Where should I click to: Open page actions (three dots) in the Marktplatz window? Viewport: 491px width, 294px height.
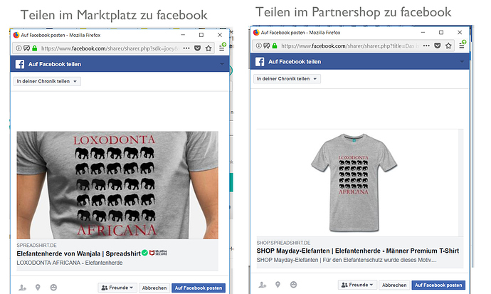(186, 48)
